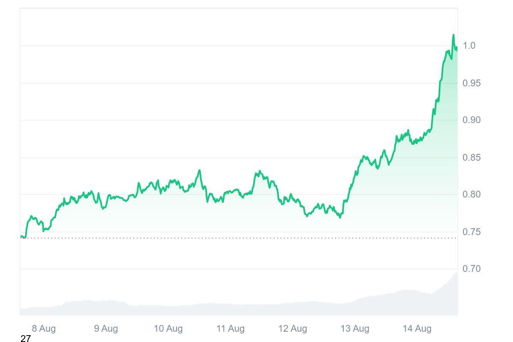The height and width of the screenshot is (342, 513).
Task: Click the 1.0 price axis label
Action: pyautogui.click(x=469, y=46)
